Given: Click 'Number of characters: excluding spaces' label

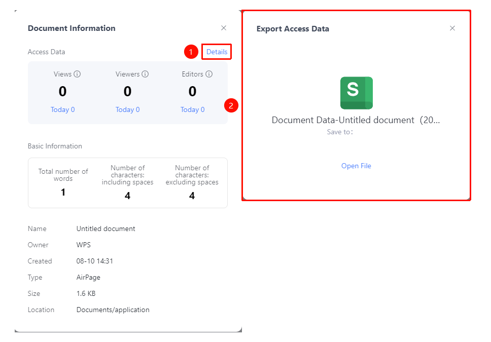Looking at the screenshot, I should tap(192, 175).
